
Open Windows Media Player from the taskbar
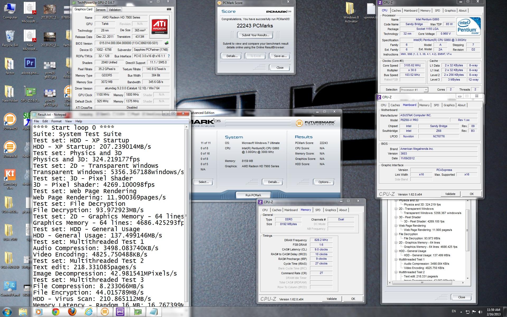pyautogui.click(x=39, y=312)
